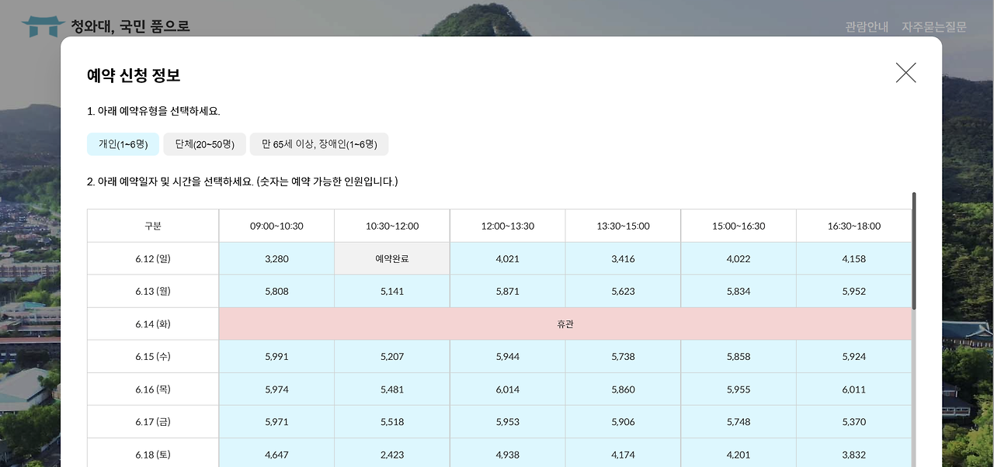Click the 예약완료 cell for 6.12

coord(392,258)
